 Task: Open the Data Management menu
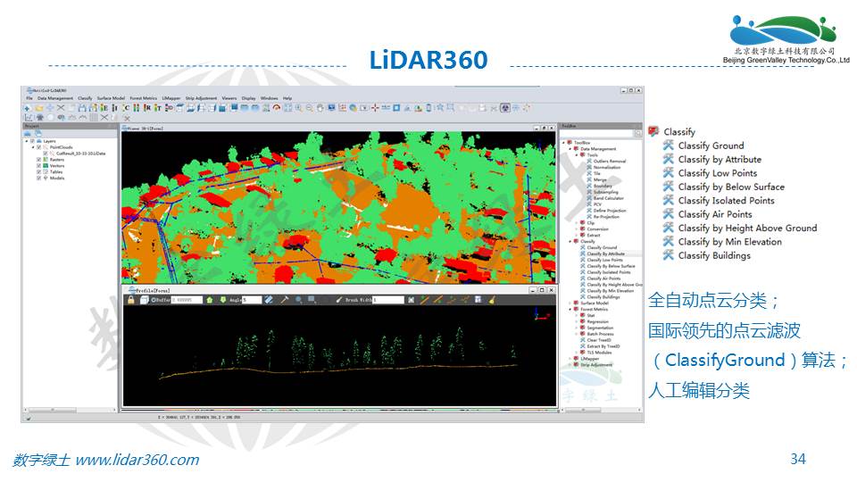pyautogui.click(x=55, y=98)
